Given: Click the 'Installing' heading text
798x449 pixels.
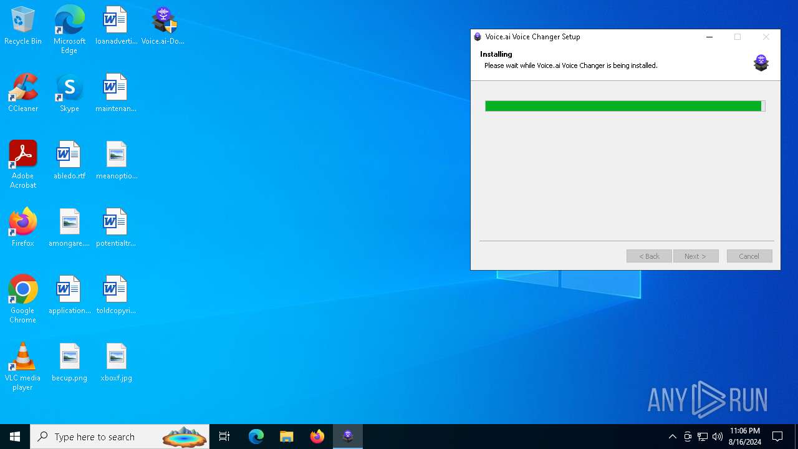Looking at the screenshot, I should click(x=496, y=54).
